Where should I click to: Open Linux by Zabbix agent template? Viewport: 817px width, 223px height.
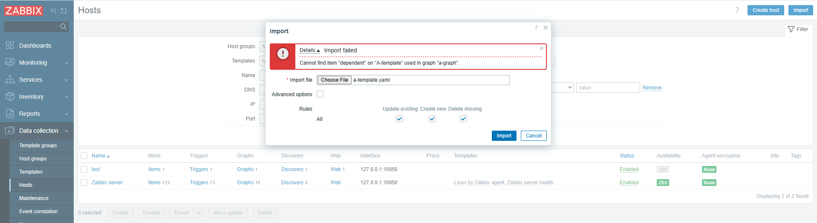tap(479, 183)
